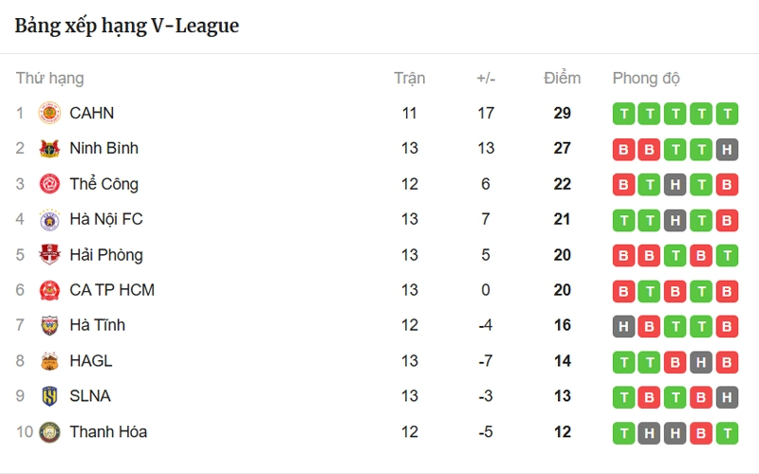The height and width of the screenshot is (474, 759).
Task: Click the Thanh Hóa club logo
Action: 49,431
